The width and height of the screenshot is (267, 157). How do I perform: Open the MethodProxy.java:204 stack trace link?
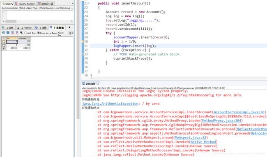pyautogui.click(x=221, y=121)
